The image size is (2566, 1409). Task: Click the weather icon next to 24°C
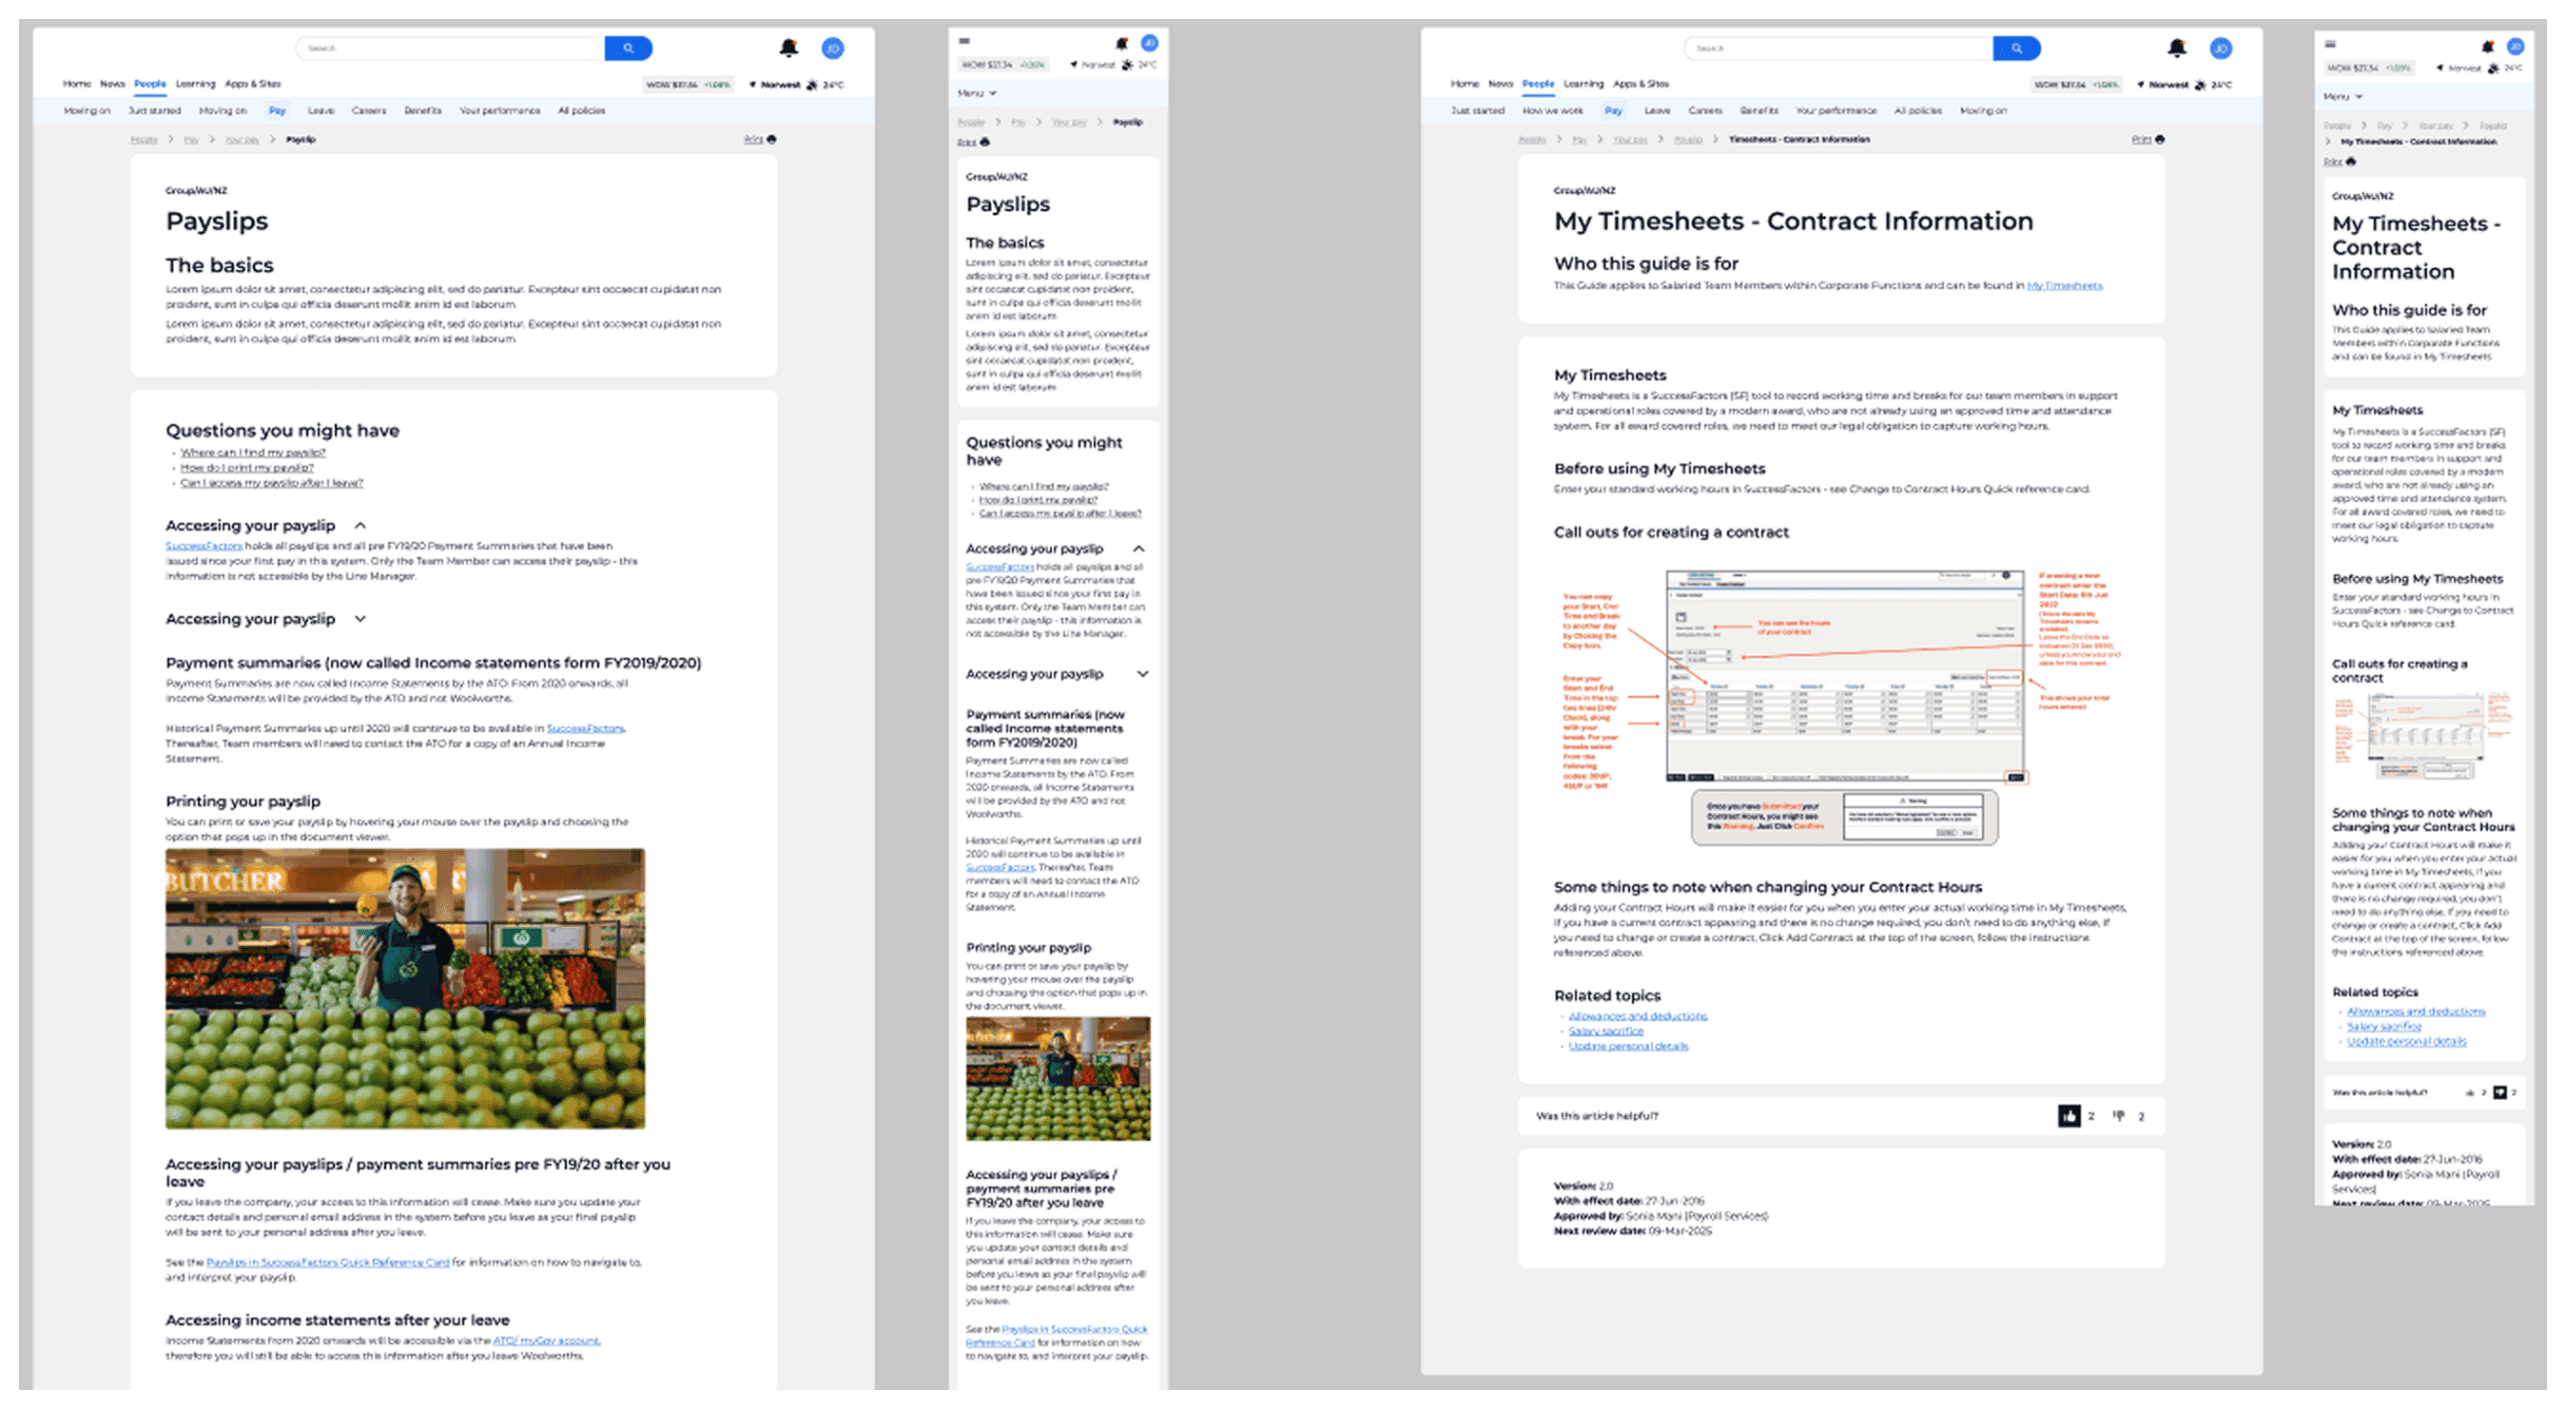[x=813, y=85]
